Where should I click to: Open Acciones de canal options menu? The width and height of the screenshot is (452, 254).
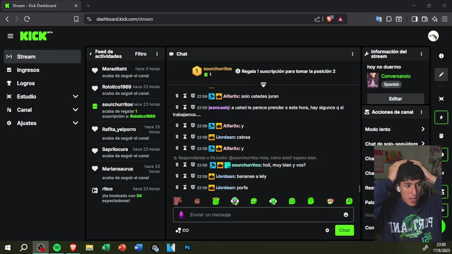click(421, 112)
